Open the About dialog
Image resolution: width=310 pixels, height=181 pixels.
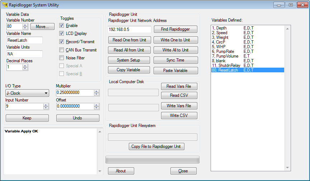(121, 171)
